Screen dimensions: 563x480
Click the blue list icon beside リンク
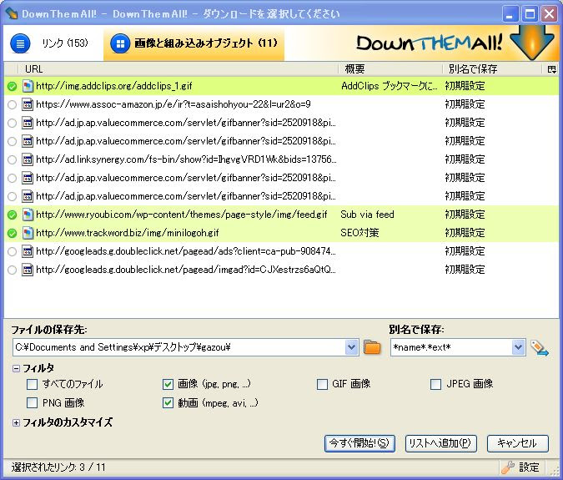coord(20,43)
